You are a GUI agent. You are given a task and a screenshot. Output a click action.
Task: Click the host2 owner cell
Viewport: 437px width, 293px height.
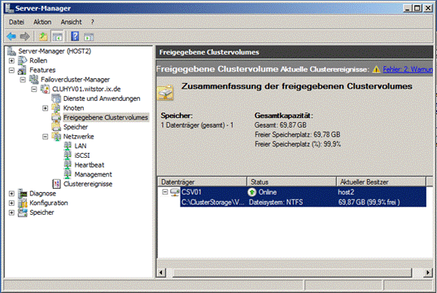(346, 192)
